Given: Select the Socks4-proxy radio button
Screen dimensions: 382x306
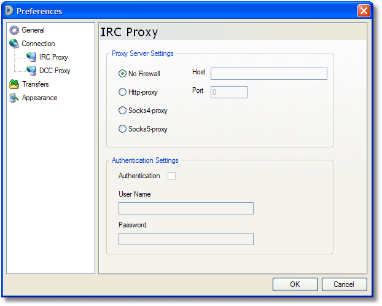Looking at the screenshot, I should [122, 110].
